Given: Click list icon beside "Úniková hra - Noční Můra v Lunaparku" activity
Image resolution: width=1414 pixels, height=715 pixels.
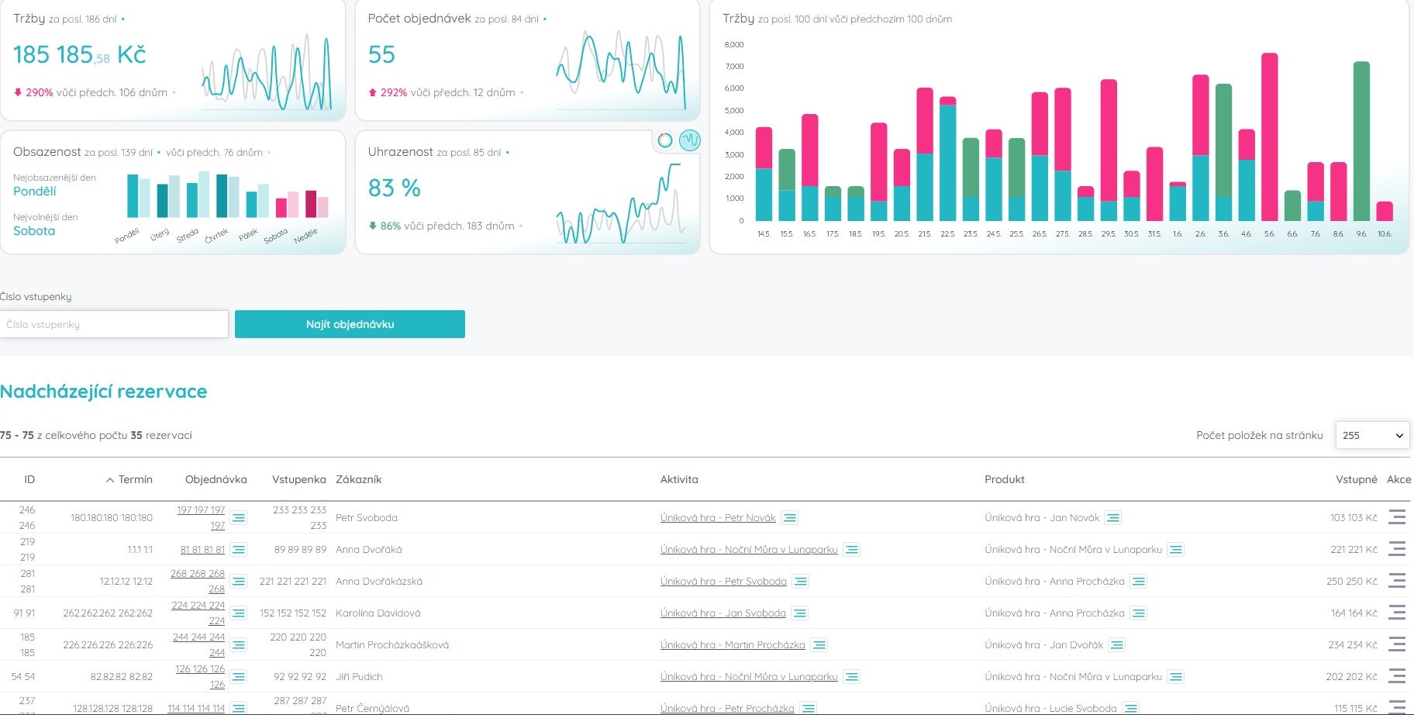Looking at the screenshot, I should pos(851,549).
